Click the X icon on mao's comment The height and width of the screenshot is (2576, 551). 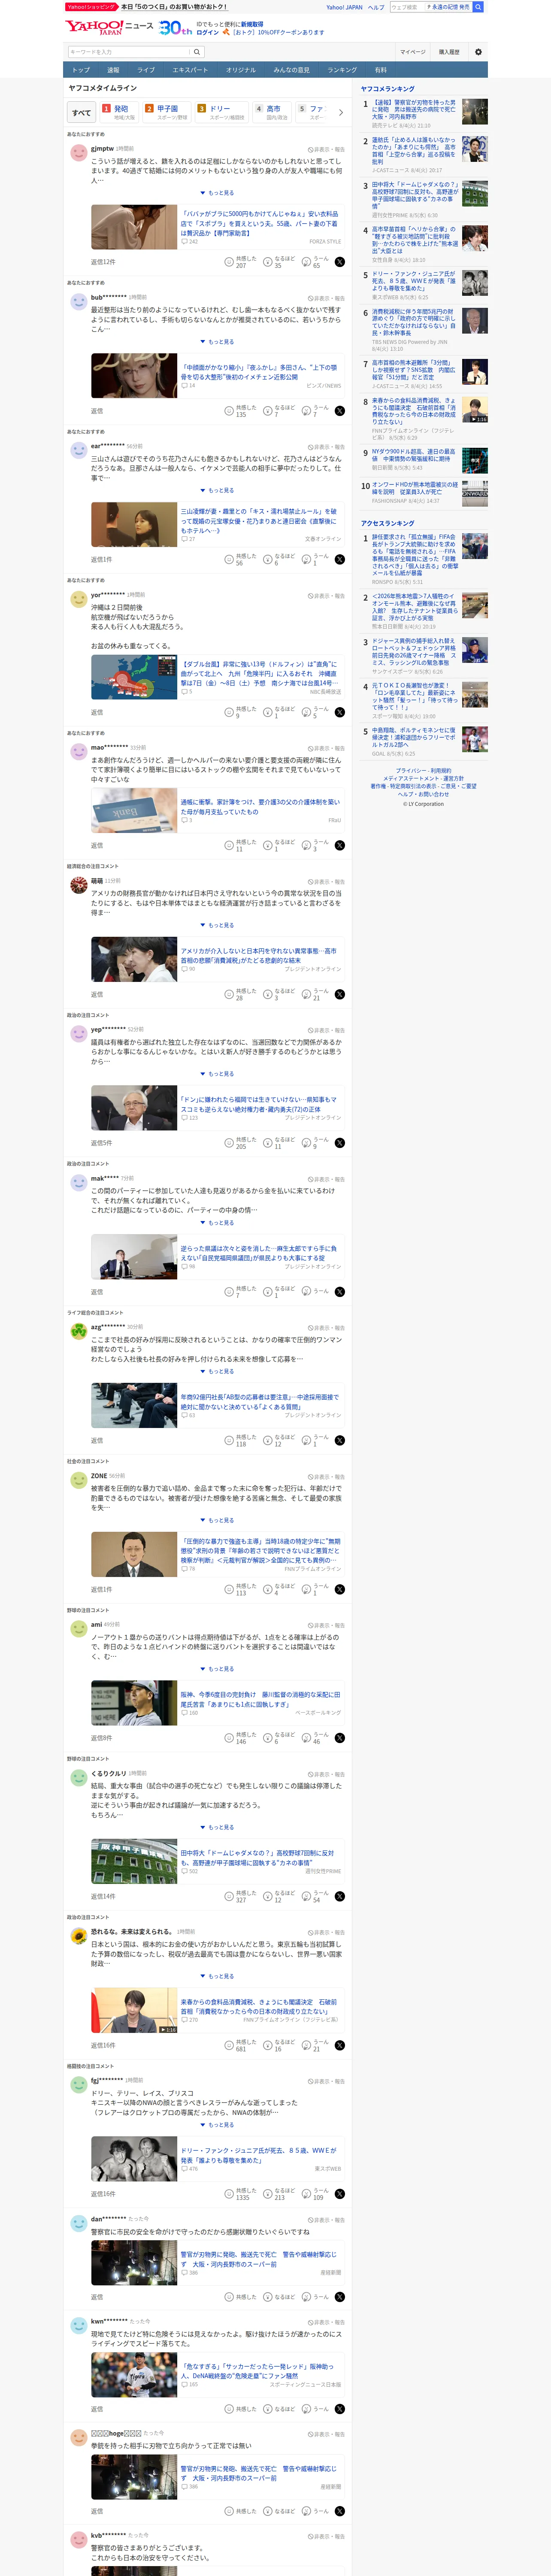(x=340, y=845)
